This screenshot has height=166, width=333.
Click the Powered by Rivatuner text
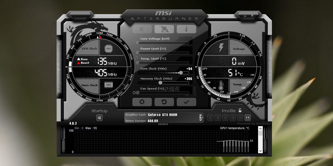[x=254, y=124]
